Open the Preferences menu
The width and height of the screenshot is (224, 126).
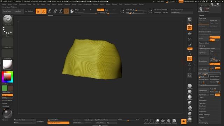tap(87, 4)
